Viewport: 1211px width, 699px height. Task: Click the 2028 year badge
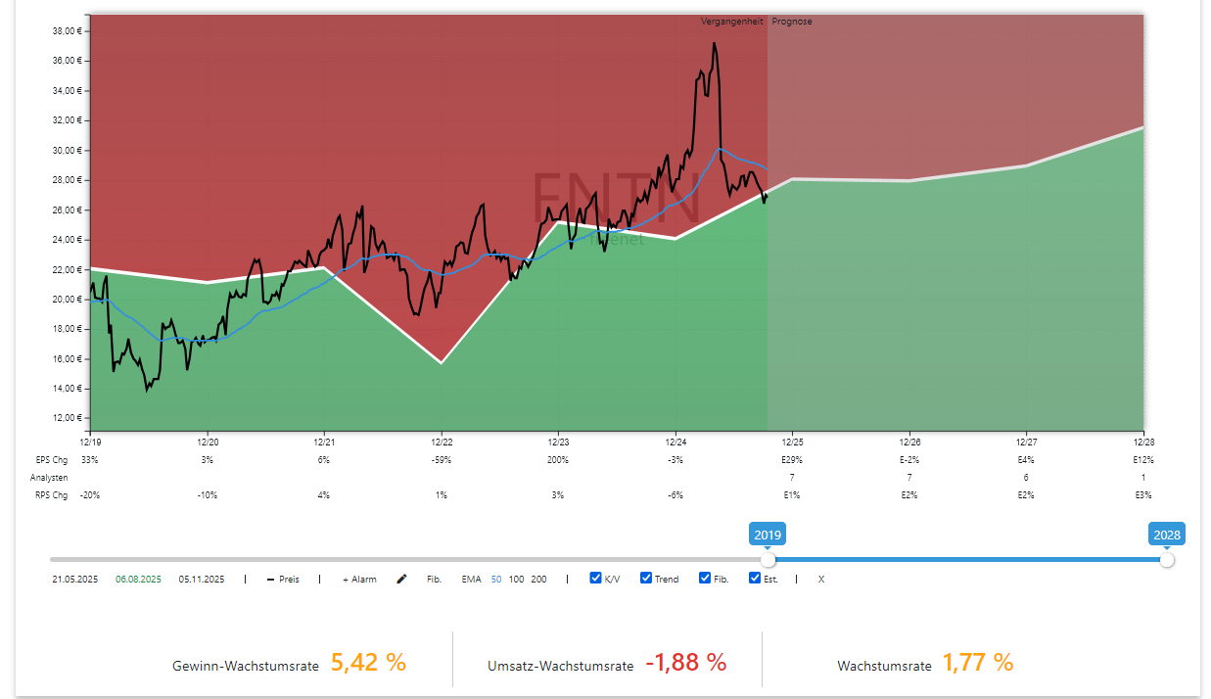coord(1166,534)
